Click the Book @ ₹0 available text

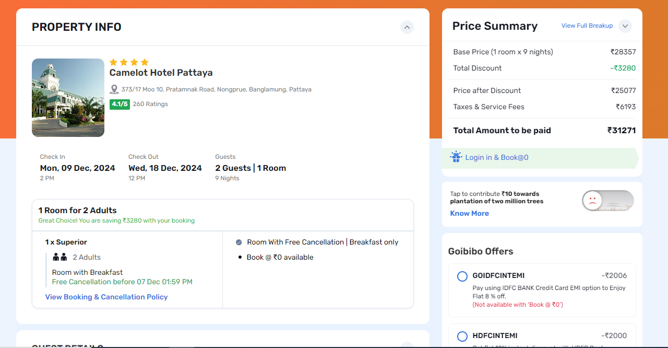point(280,257)
